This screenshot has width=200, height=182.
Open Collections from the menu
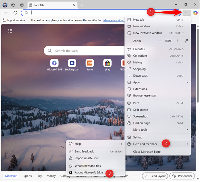tap(158, 56)
